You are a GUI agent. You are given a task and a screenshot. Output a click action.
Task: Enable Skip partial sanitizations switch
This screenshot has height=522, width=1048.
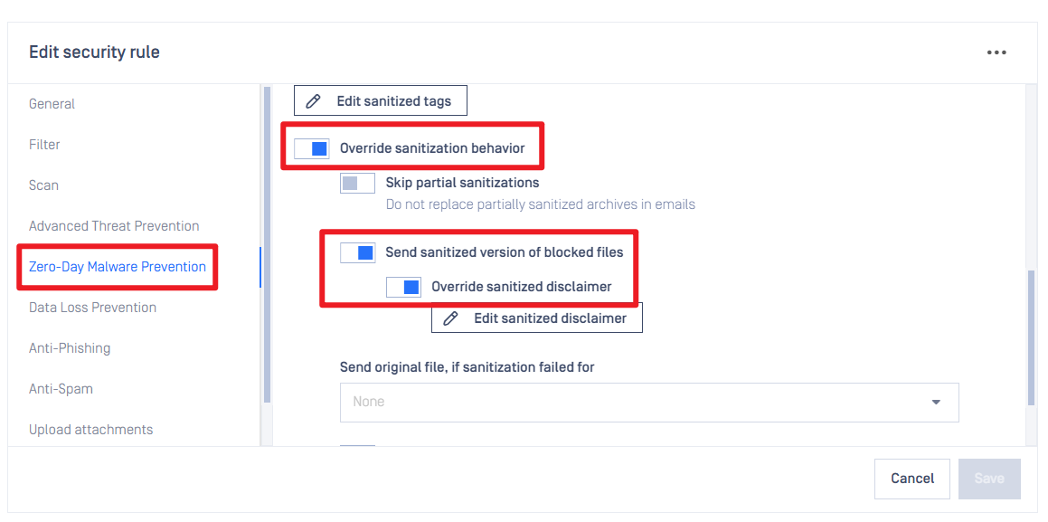357,183
